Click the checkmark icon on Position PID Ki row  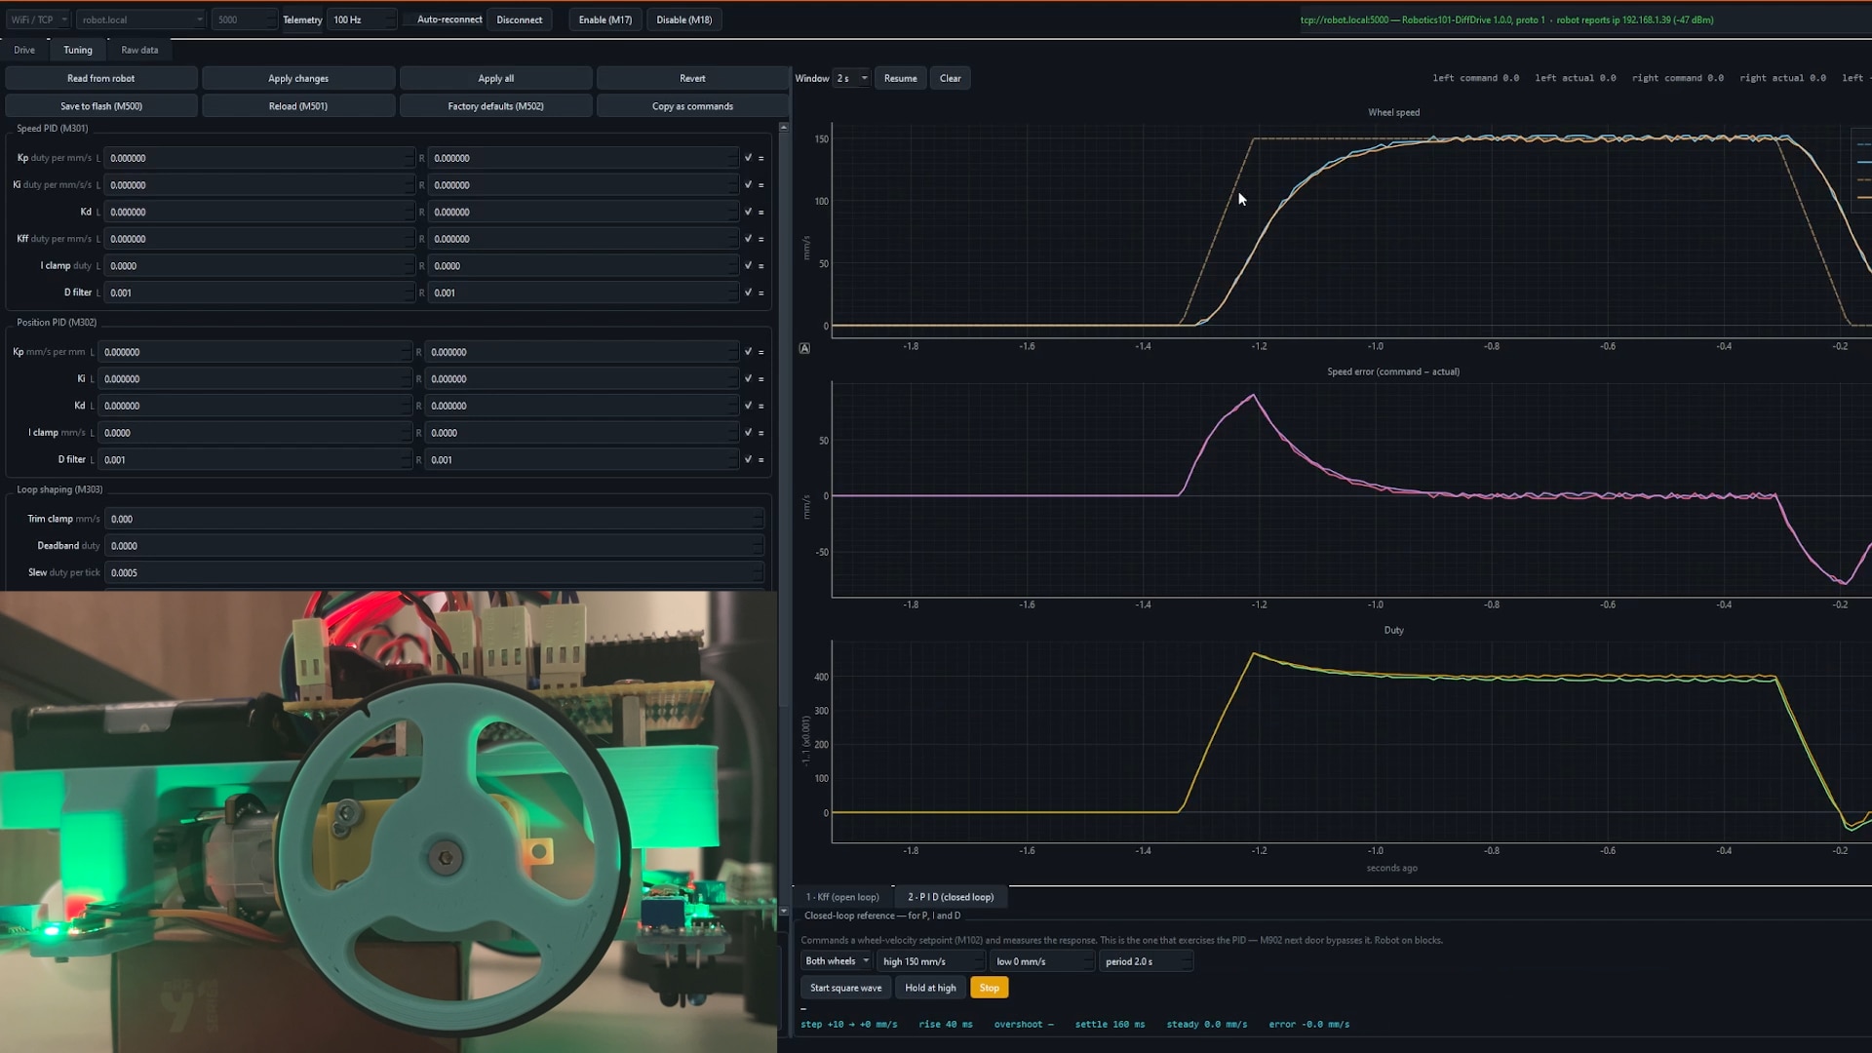(x=748, y=379)
